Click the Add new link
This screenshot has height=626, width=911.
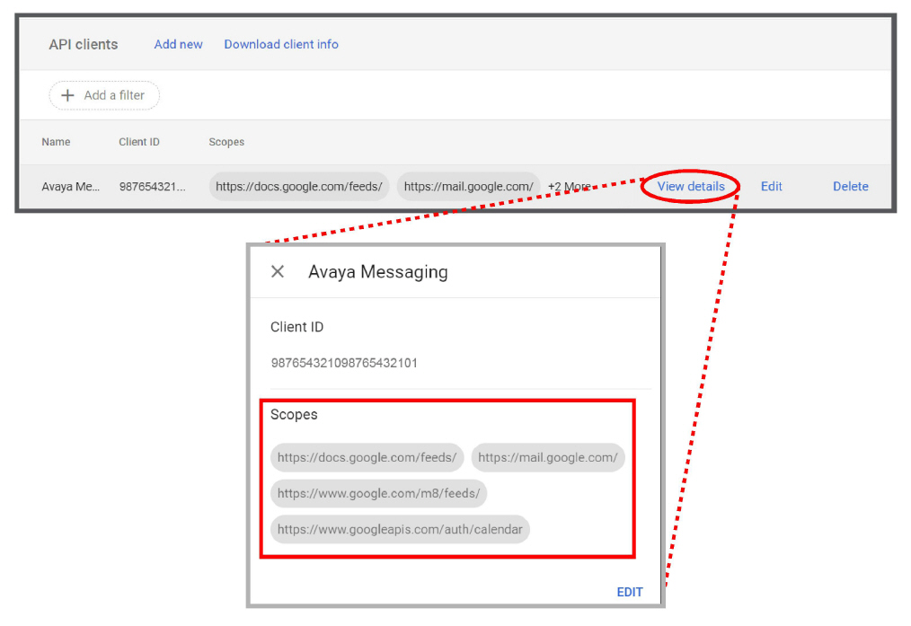(x=178, y=44)
